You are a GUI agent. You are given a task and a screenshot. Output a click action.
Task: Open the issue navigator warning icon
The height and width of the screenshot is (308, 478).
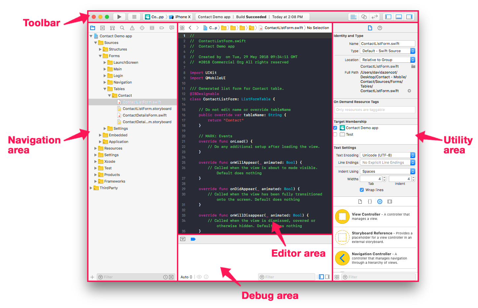pos(132,28)
